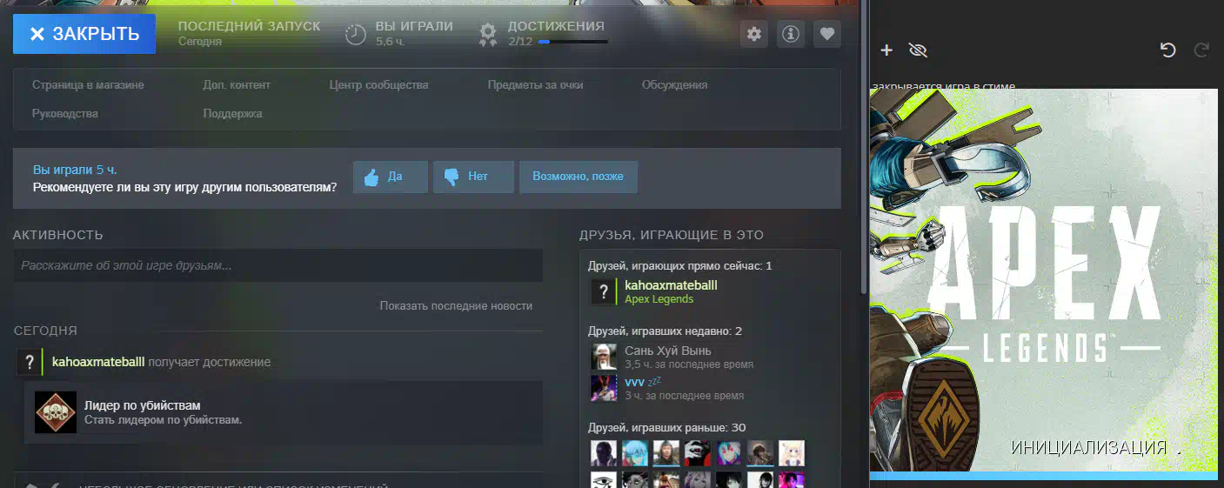Click kahoaxmateballl avatar in friends list
This screenshot has height=488, width=1224.
pyautogui.click(x=603, y=292)
